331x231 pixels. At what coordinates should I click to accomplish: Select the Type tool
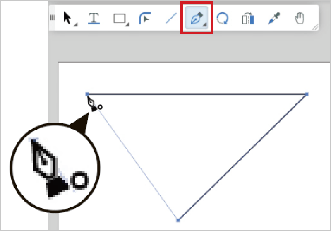(x=94, y=18)
